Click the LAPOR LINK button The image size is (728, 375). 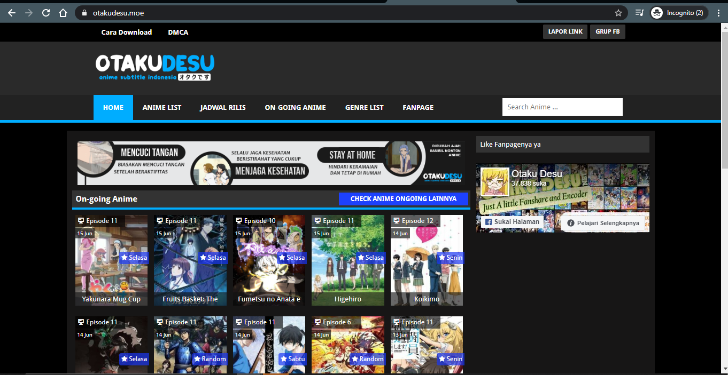(x=566, y=31)
